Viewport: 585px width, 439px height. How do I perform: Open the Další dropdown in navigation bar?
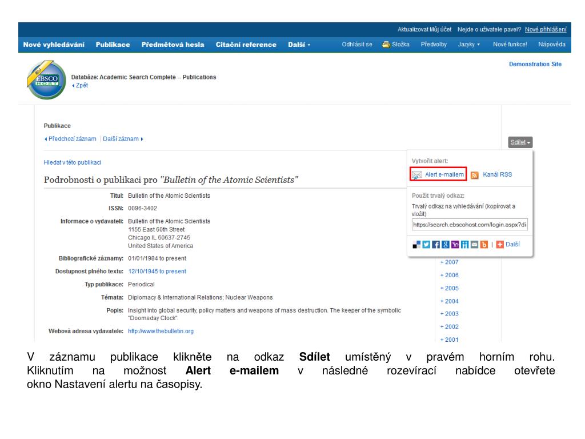299,45
